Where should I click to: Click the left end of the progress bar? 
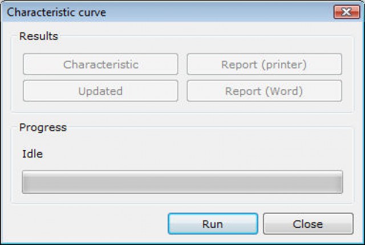[x=26, y=182]
